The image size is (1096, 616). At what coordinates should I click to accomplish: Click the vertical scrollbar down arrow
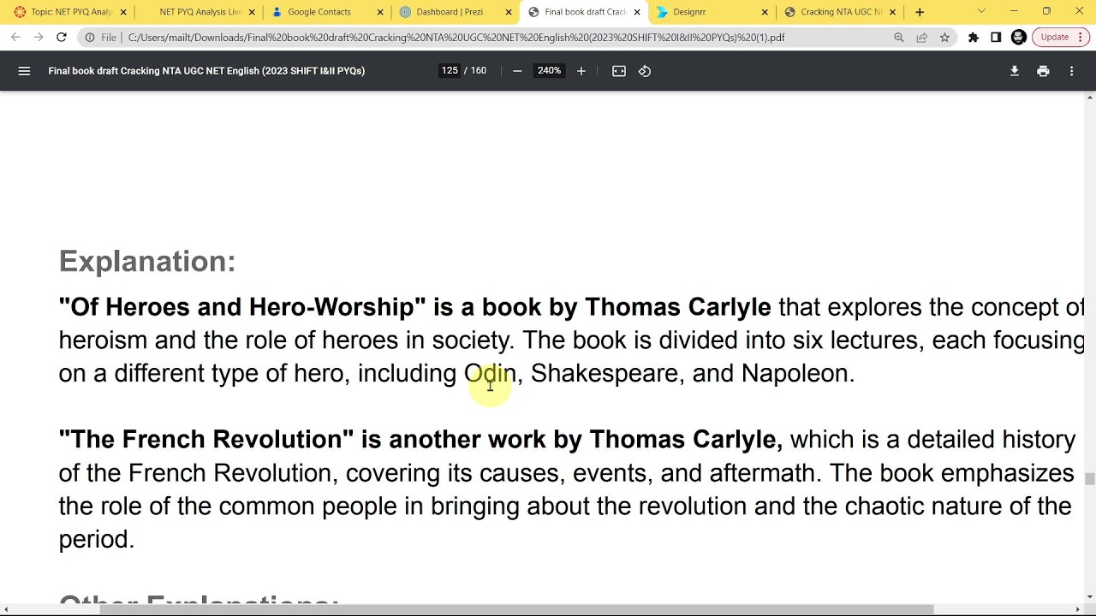pos(1089,596)
